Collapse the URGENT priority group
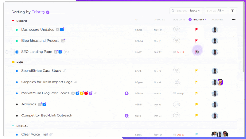246x139 pixels. (x=20, y=21)
